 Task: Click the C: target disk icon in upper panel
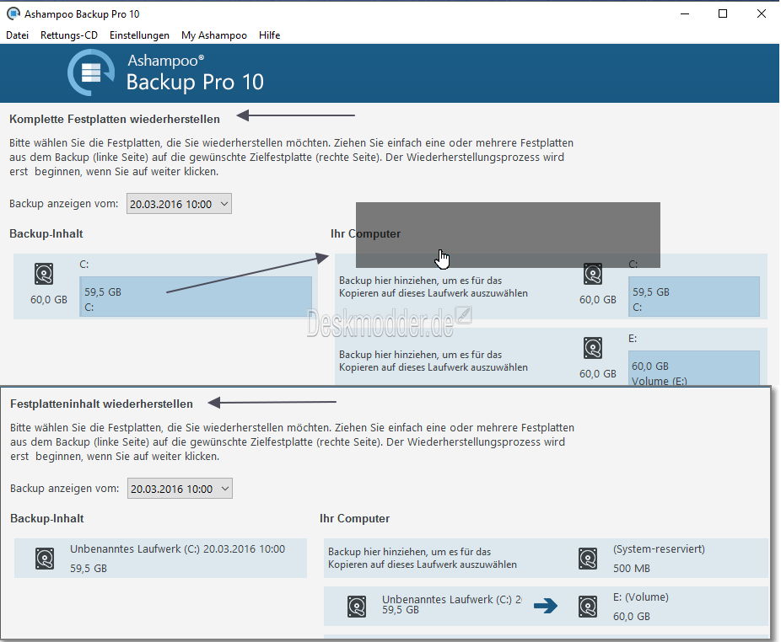coord(593,274)
